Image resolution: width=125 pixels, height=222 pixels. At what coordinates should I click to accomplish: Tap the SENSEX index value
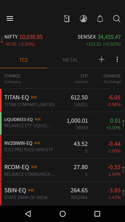[x=109, y=37]
